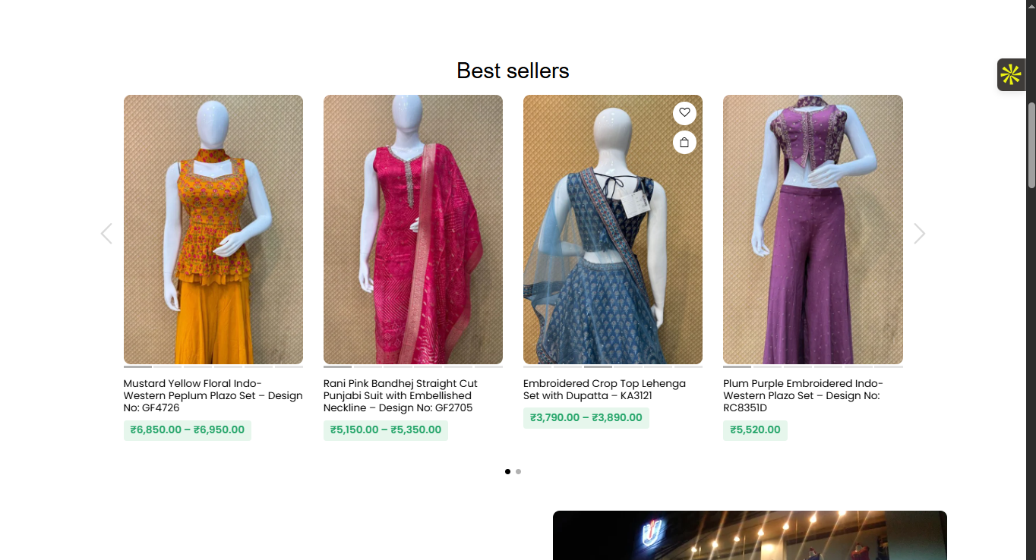Open Rani Pink Bandhej Punjabi Suit title
The width and height of the screenshot is (1036, 560).
point(400,395)
